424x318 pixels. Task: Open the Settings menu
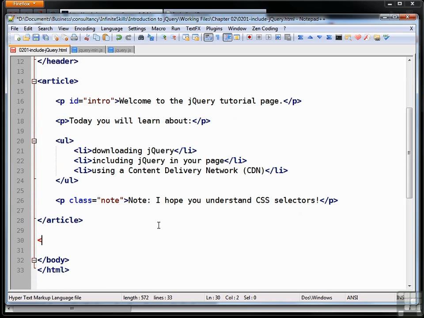137,28
